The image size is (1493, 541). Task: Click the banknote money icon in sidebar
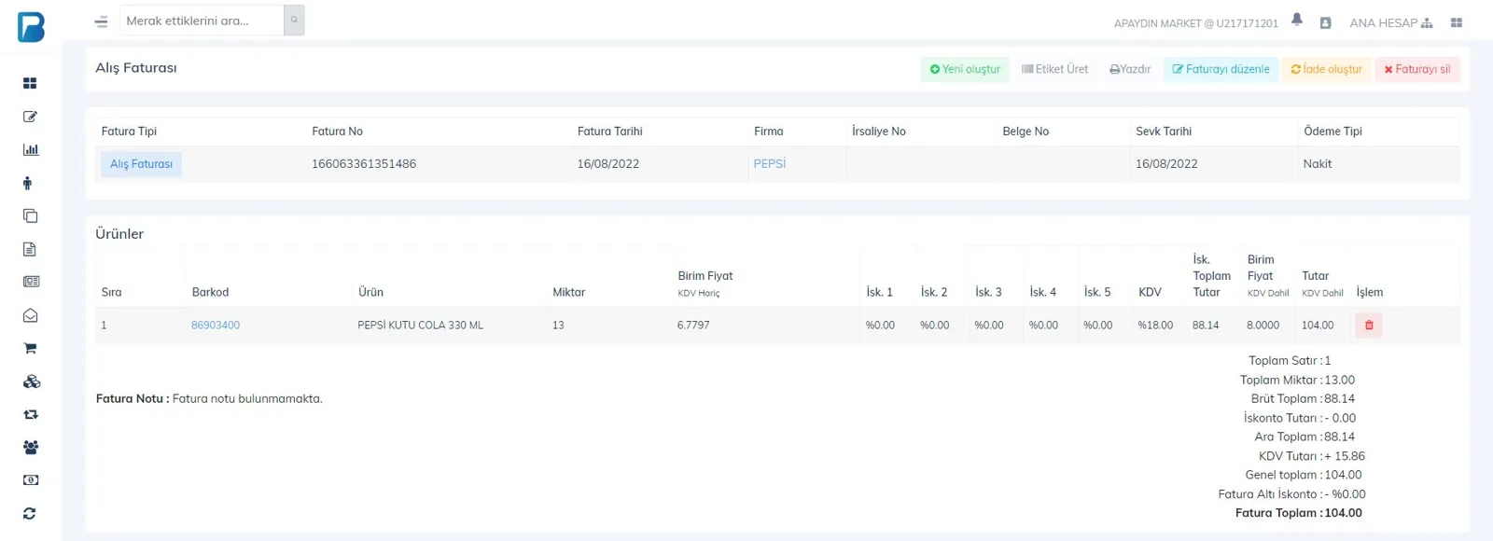[30, 480]
